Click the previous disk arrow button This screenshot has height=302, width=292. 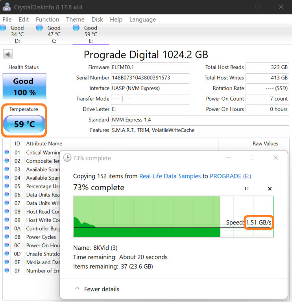pyautogui.click(x=8, y=54)
